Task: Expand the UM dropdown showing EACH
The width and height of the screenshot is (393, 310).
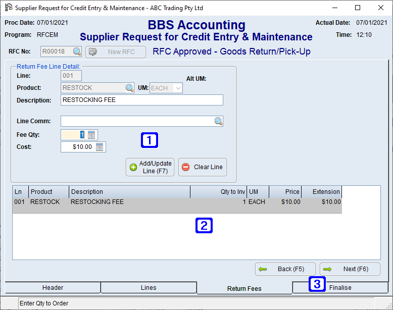Action: point(178,88)
